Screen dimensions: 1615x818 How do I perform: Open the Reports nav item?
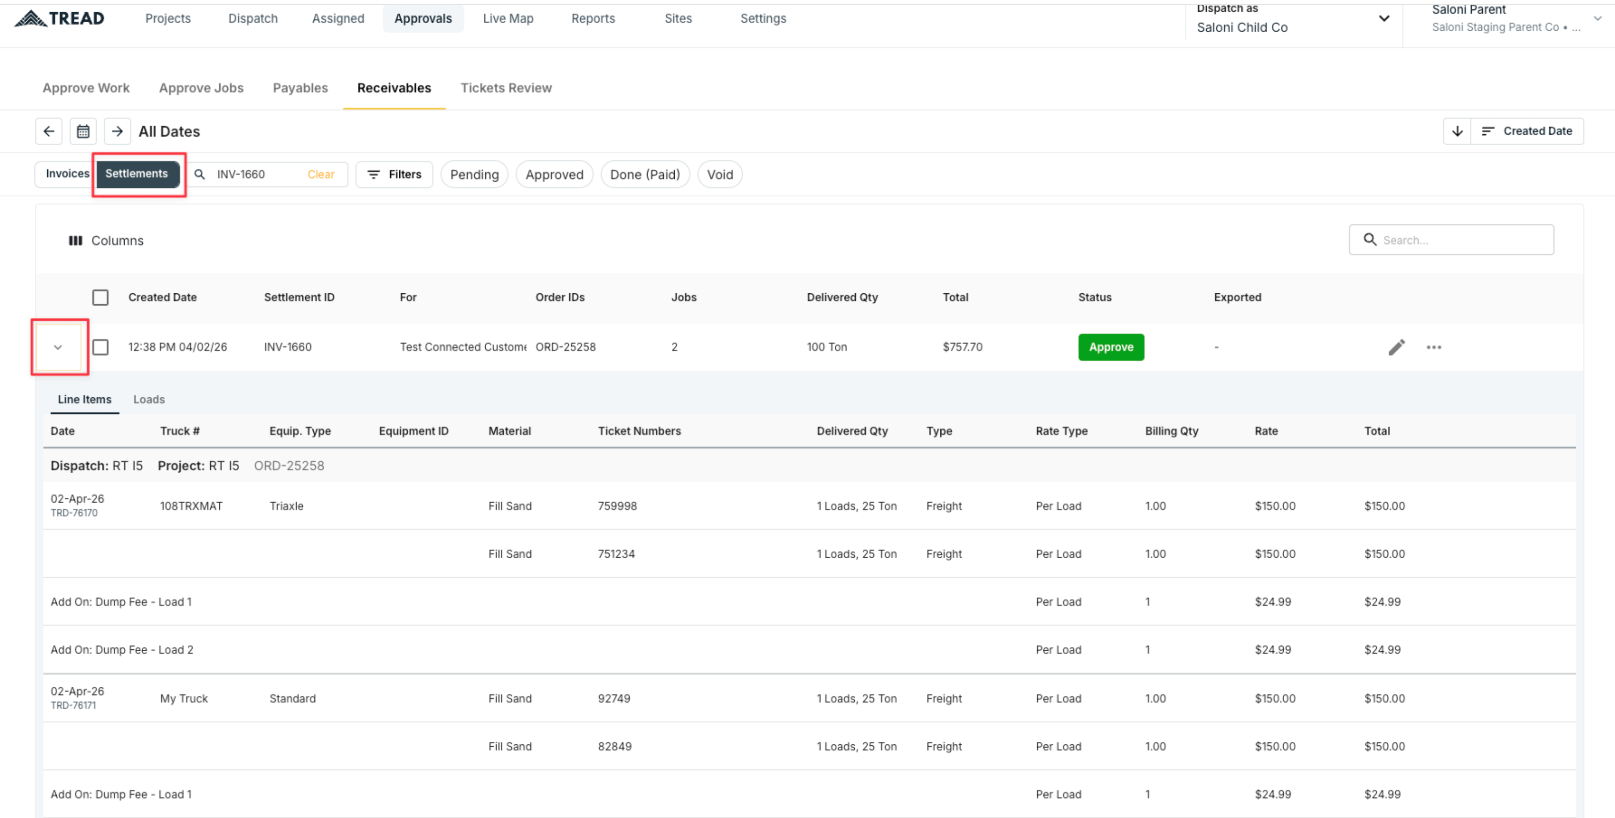(593, 18)
